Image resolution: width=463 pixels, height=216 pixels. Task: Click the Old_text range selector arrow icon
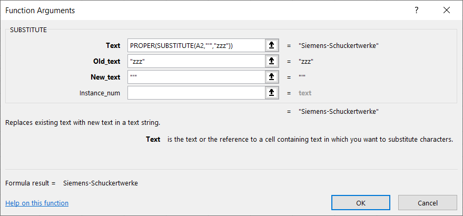(271, 62)
